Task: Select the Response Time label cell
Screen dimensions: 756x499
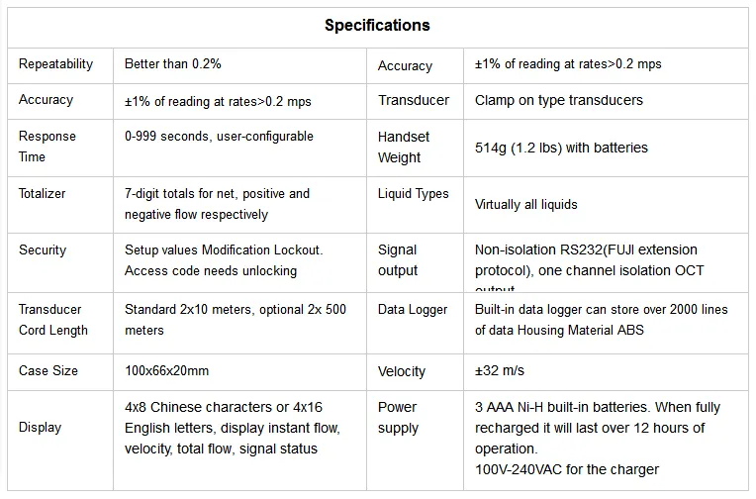Action: [47, 147]
